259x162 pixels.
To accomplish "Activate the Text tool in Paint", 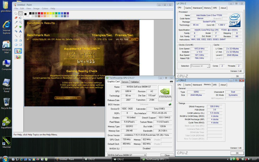I will click(21, 31).
